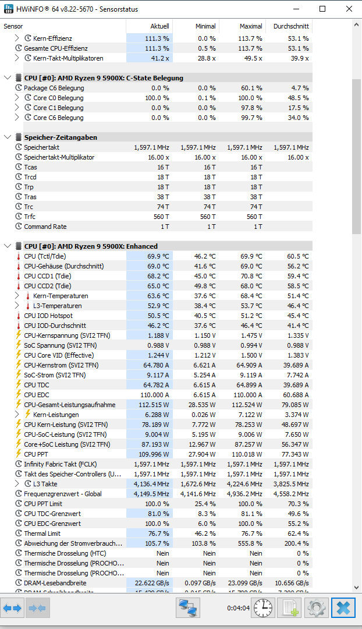Click the 112.515 W current value

coord(154,405)
